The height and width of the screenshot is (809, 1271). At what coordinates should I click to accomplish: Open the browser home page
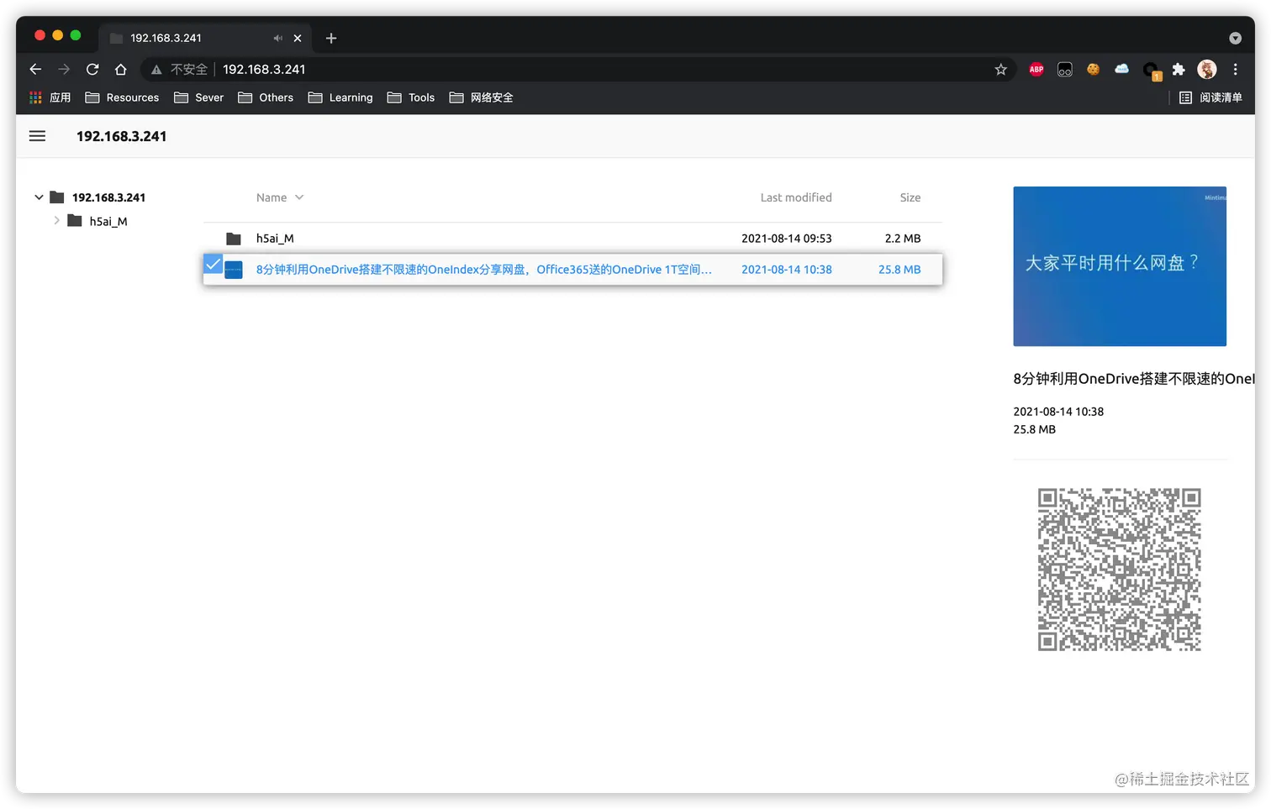point(121,69)
